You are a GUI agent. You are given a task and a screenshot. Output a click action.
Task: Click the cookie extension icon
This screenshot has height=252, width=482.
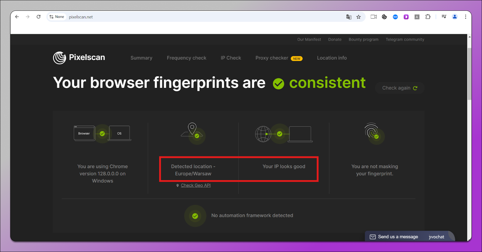384,17
